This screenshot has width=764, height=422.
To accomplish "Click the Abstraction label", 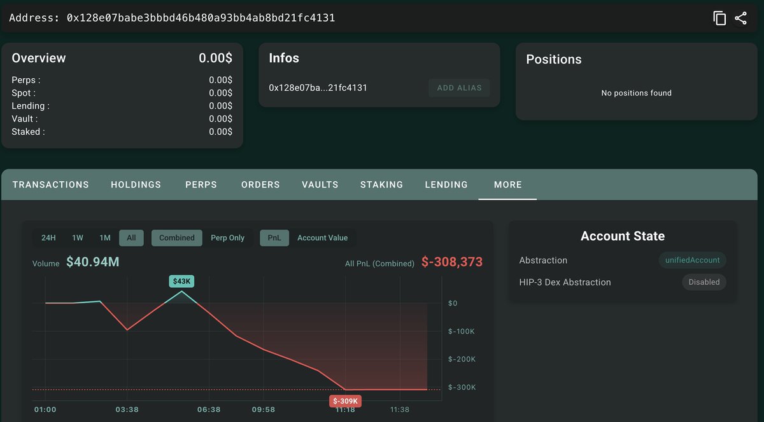I will [x=543, y=260].
